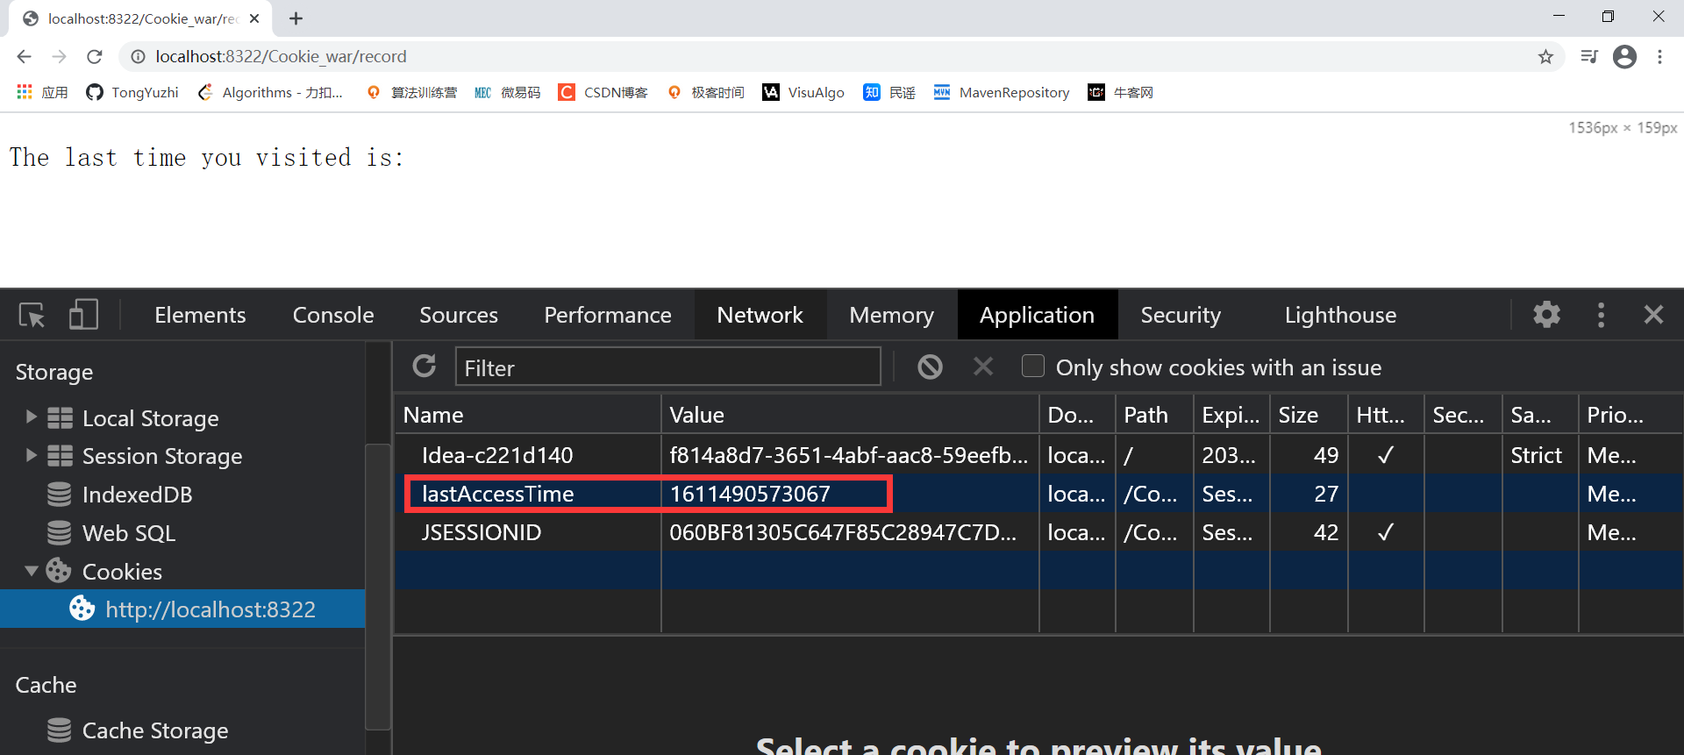Expand the Local Storage tree node
The width and height of the screenshot is (1684, 755).
31,417
